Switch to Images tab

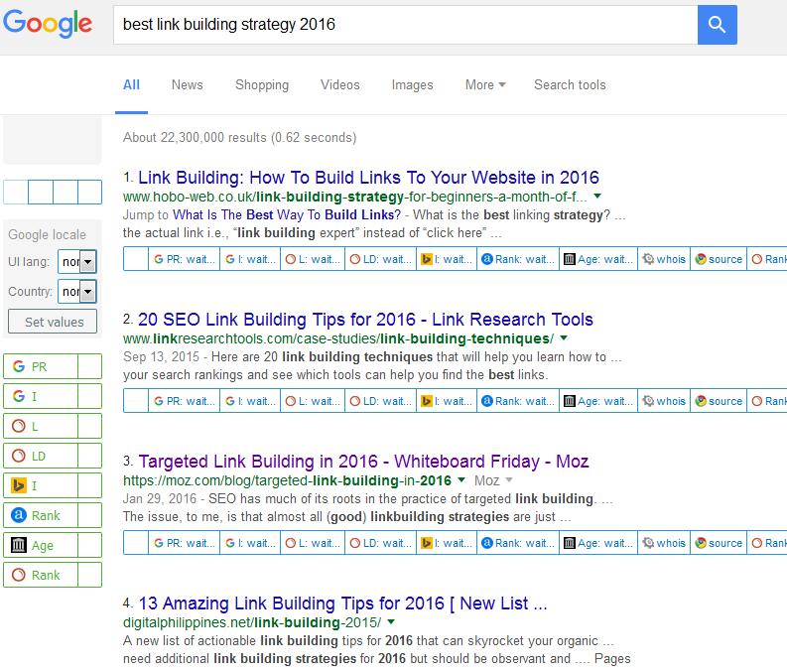coord(412,84)
